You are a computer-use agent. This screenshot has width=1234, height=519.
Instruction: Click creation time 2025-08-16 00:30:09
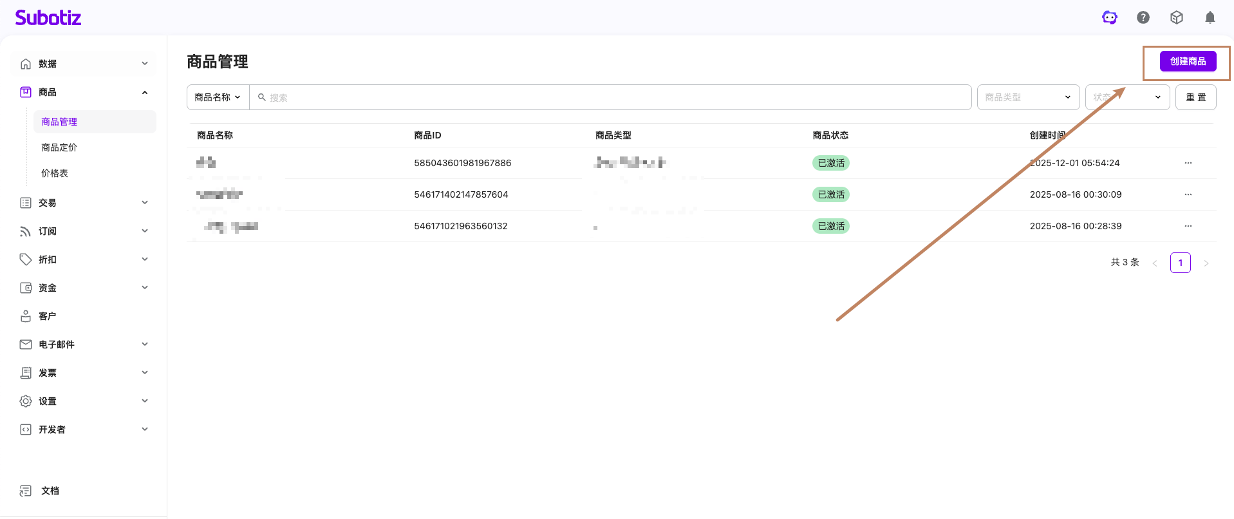1076,194
